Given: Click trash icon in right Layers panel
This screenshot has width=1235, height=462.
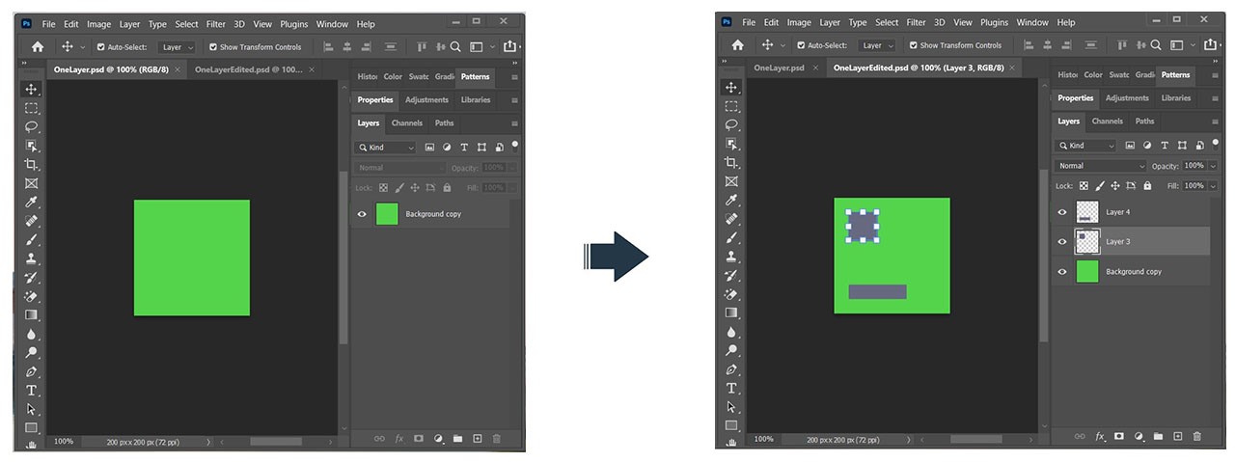Looking at the screenshot, I should click(x=1196, y=437).
